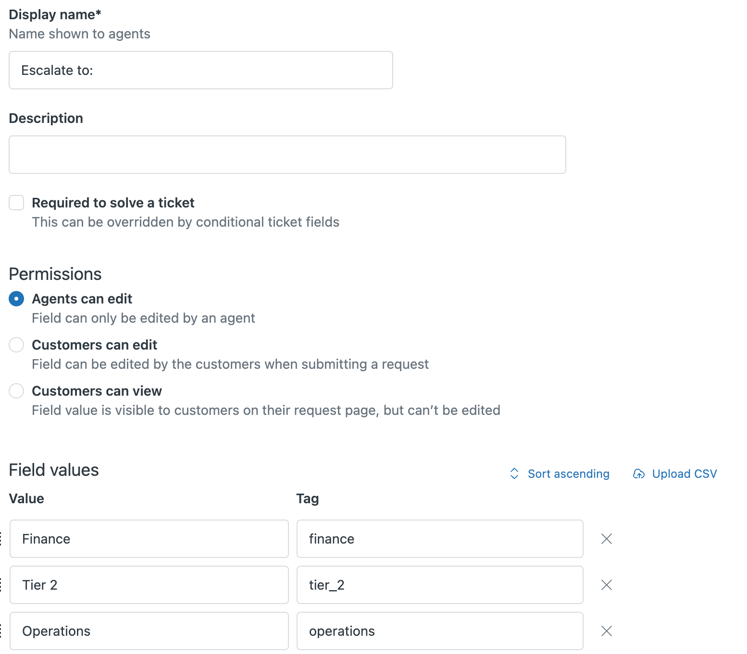Click the Upload CSV cloud icon
This screenshot has height=654, width=747.
pos(639,474)
